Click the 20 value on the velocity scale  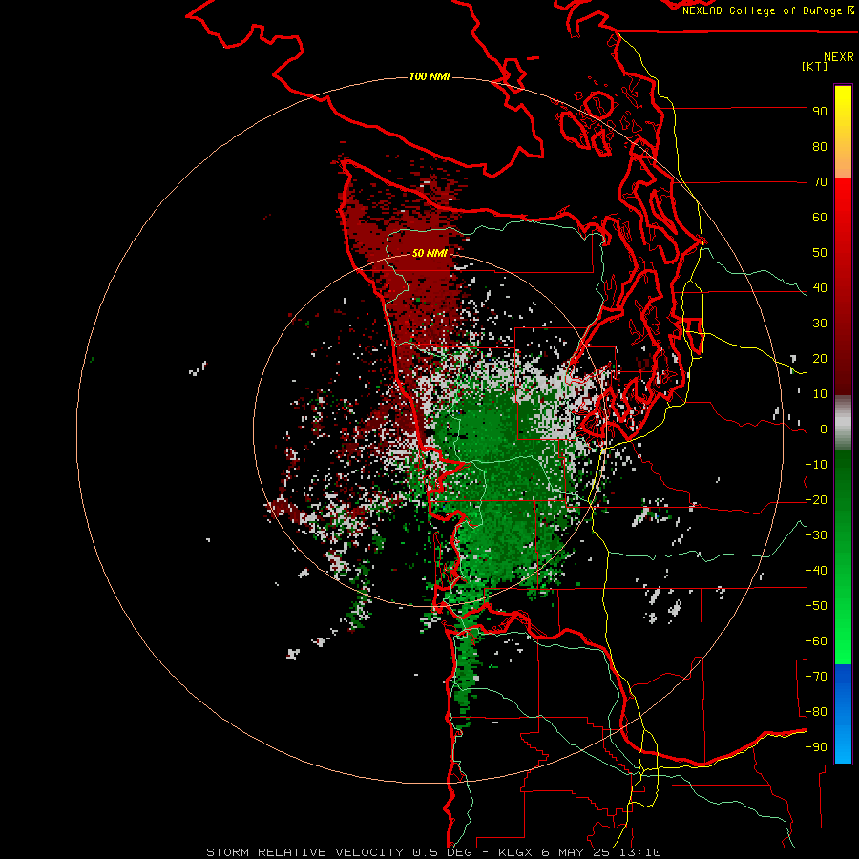coord(820,359)
